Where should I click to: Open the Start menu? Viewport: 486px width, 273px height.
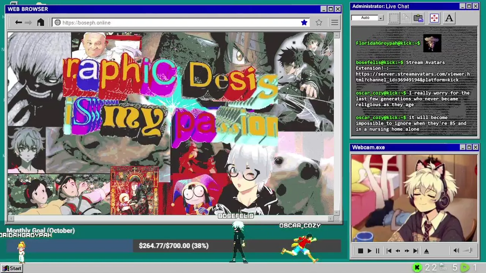[12, 268]
